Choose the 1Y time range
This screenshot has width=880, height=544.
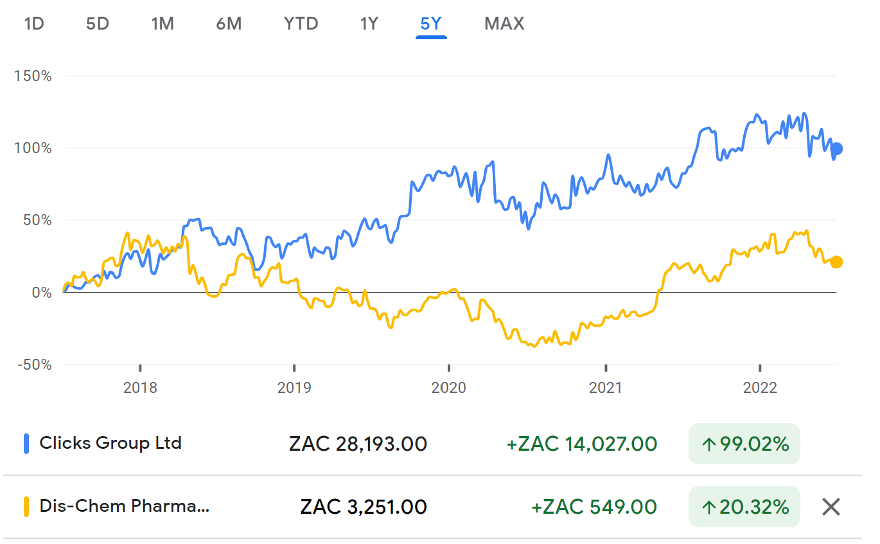[369, 24]
